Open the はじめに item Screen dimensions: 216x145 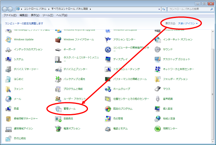tap(14, 79)
